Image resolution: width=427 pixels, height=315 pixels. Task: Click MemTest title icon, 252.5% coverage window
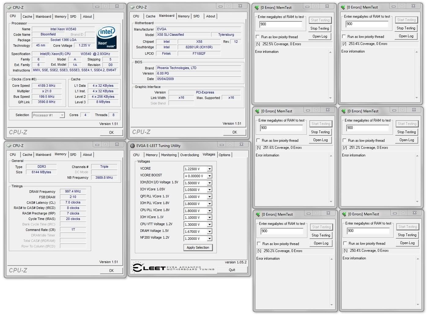point(257,7)
